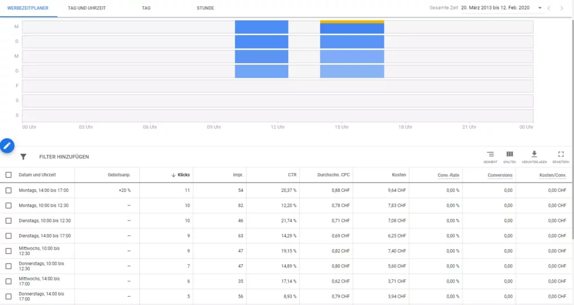Sort by the Kosten column header
The height and width of the screenshot is (305, 574).
(399, 175)
